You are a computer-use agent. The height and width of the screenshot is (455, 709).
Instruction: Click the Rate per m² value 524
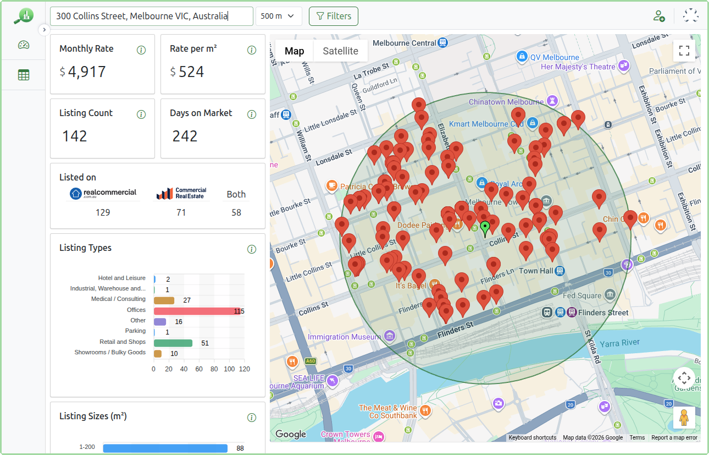click(191, 72)
